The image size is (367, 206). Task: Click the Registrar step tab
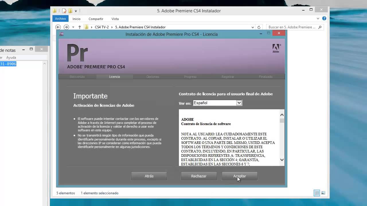(228, 77)
